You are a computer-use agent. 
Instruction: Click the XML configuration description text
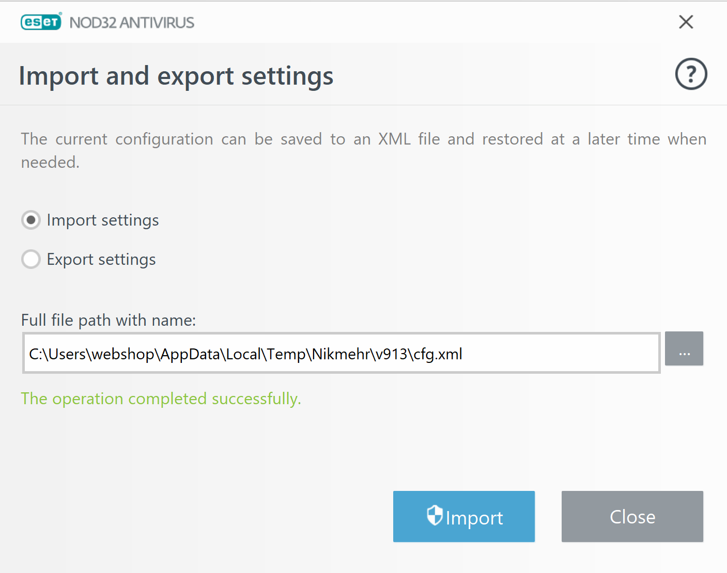364,150
